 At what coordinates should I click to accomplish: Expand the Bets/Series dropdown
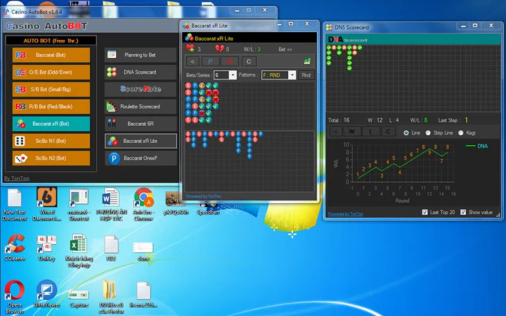(x=233, y=75)
